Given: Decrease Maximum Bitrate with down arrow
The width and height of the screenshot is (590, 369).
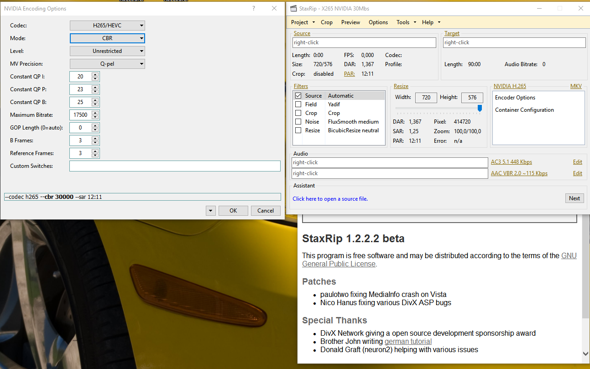Looking at the screenshot, I should [95, 117].
